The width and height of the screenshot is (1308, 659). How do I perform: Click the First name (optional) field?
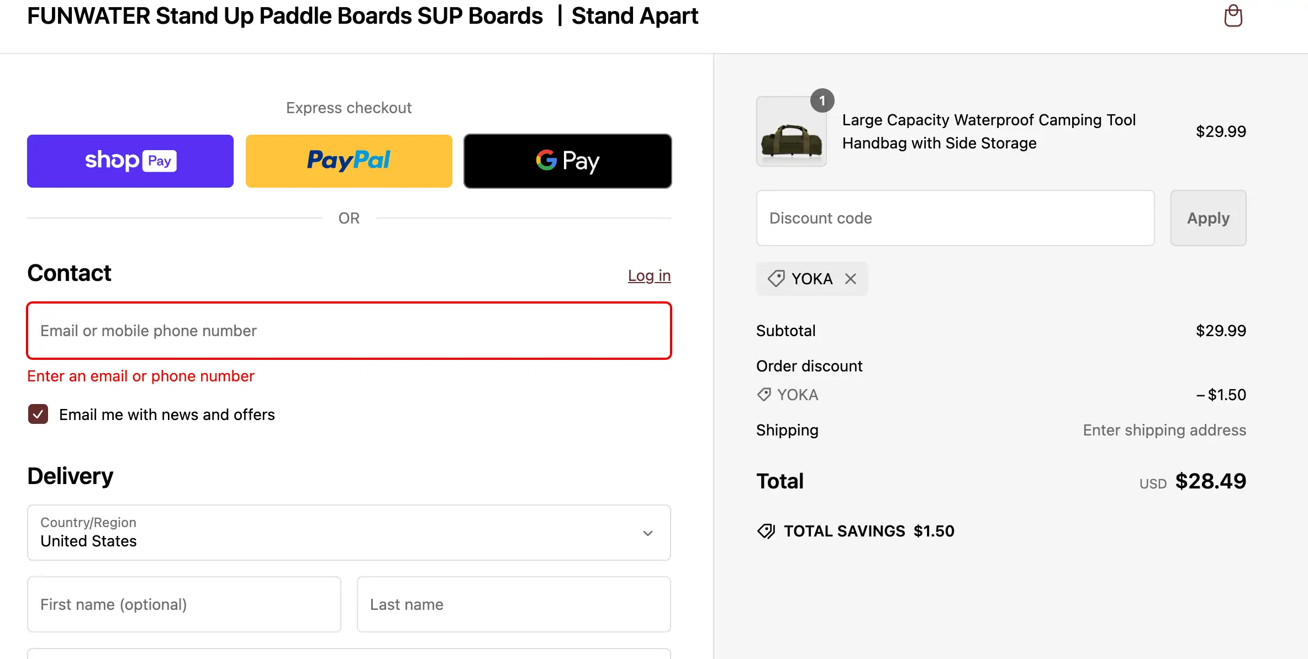point(184,604)
